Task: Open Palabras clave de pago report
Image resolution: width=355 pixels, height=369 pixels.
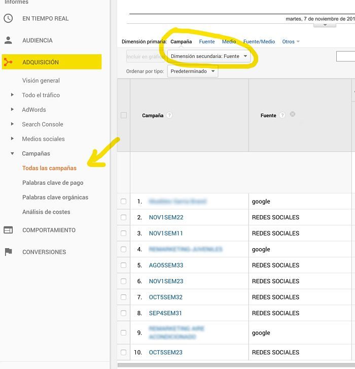Action: [x=53, y=183]
